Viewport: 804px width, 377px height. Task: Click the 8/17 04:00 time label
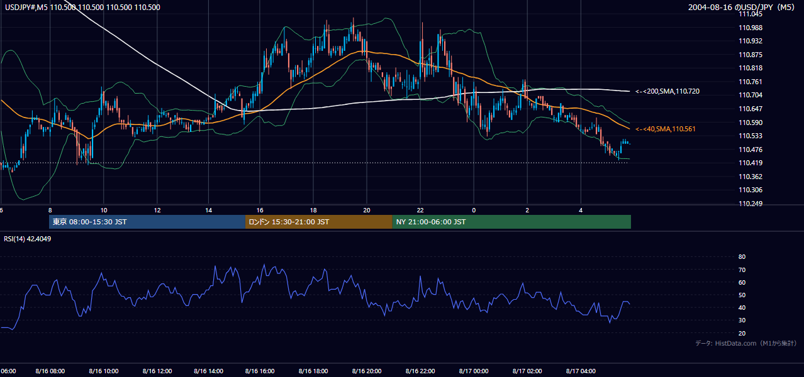pos(581,371)
